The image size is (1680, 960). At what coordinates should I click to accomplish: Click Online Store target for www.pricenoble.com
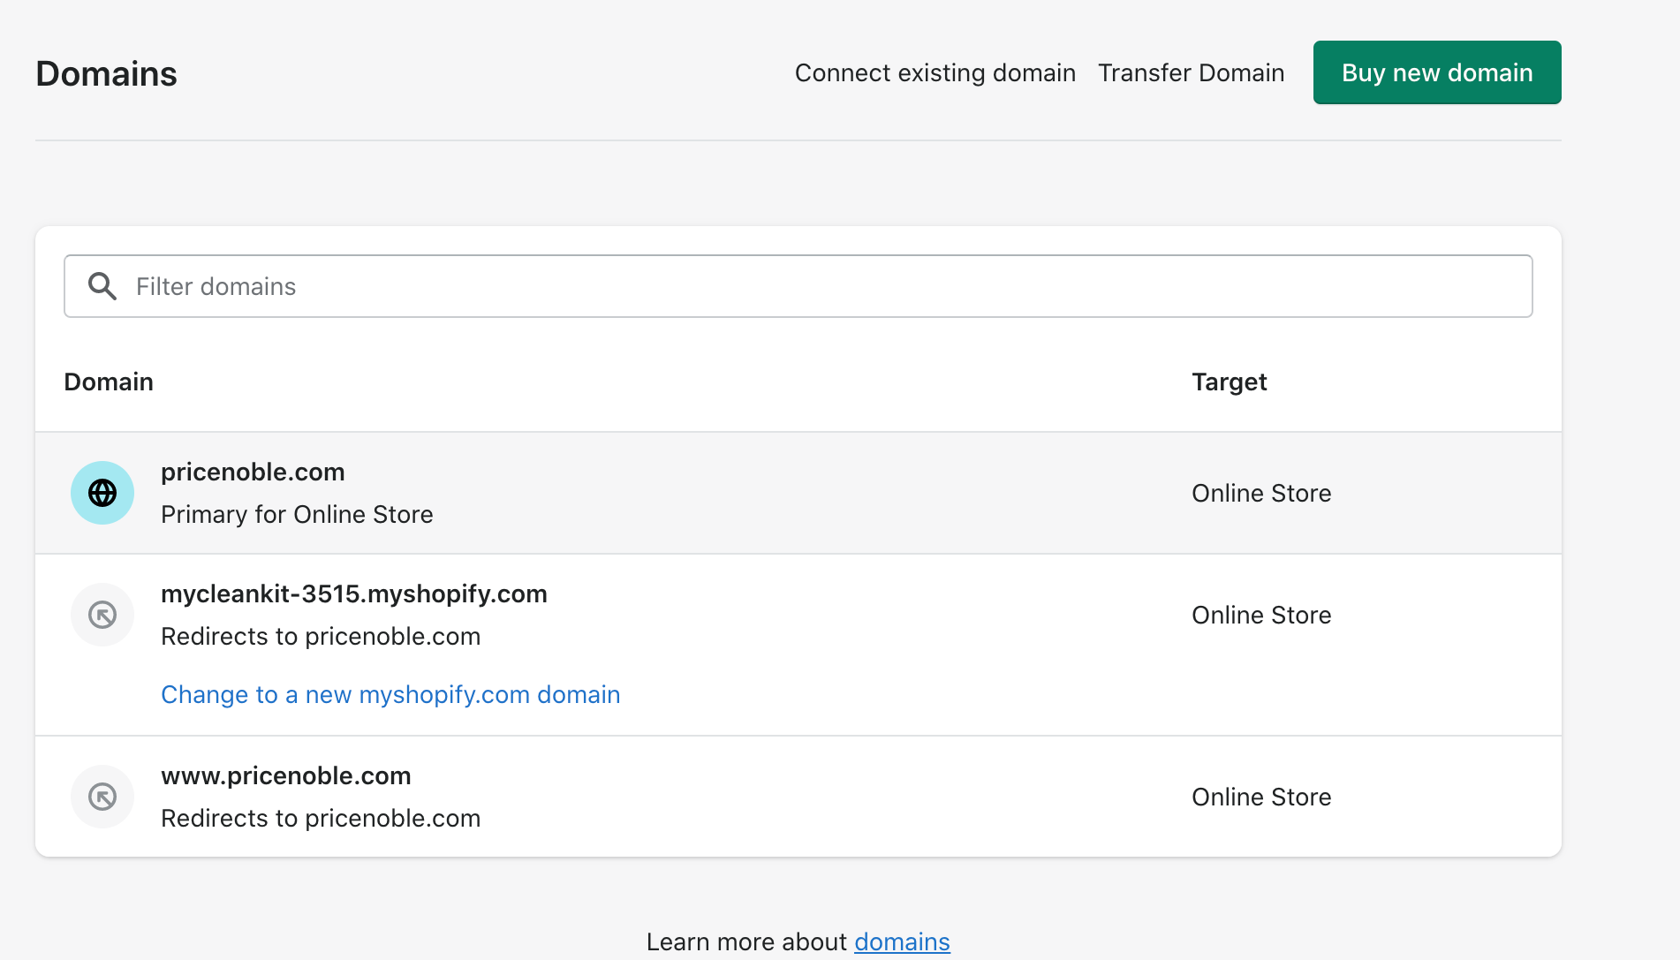coord(1260,797)
